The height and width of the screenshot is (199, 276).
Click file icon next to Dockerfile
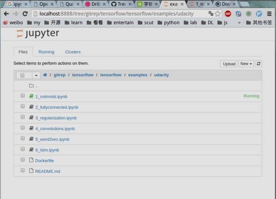click(x=31, y=160)
